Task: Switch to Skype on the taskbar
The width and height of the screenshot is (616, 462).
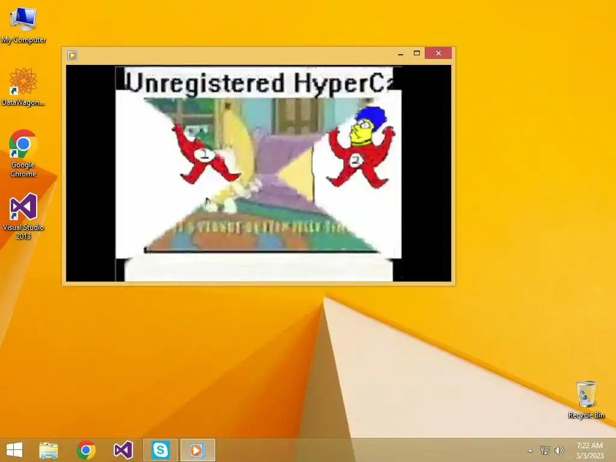Action: coord(160,450)
